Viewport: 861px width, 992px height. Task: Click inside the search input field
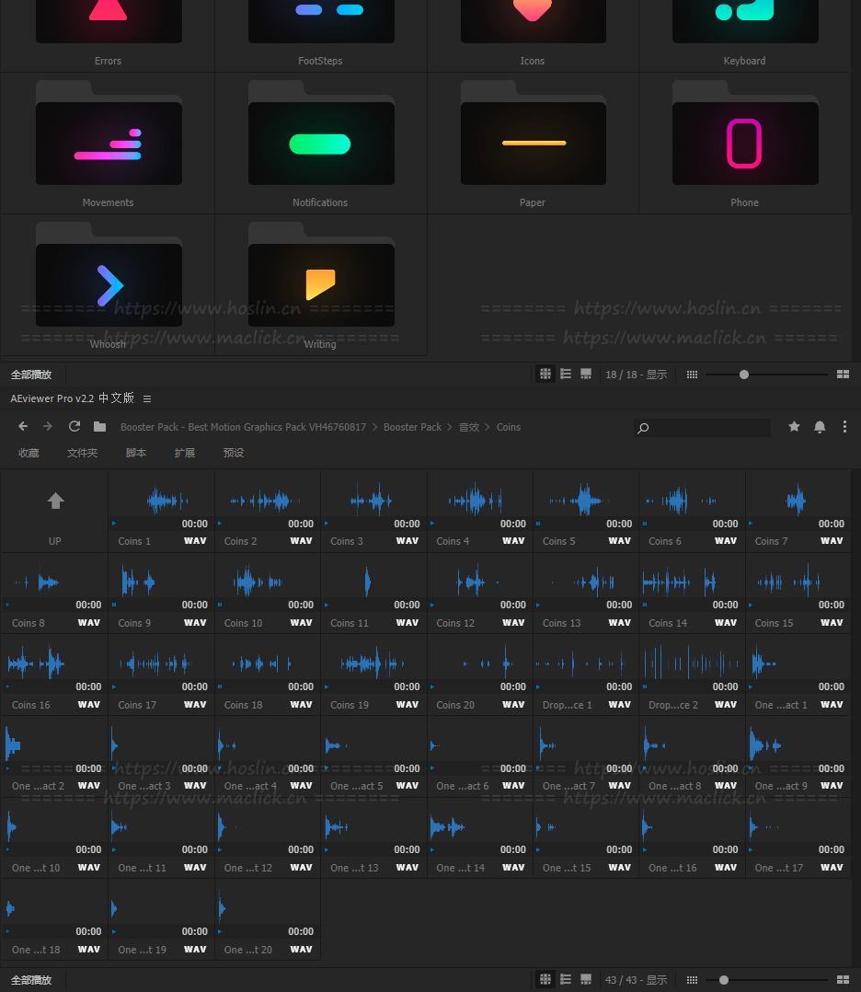point(708,428)
